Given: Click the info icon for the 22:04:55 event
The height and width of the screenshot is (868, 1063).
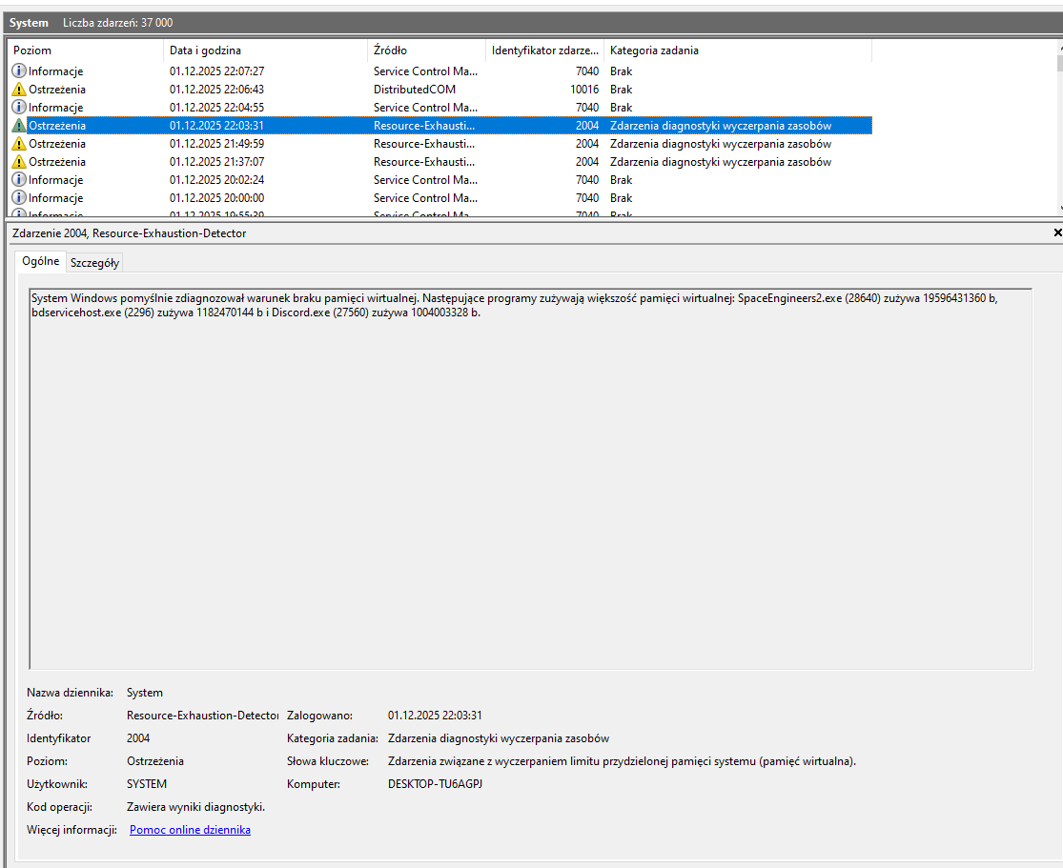Looking at the screenshot, I should point(19,108).
